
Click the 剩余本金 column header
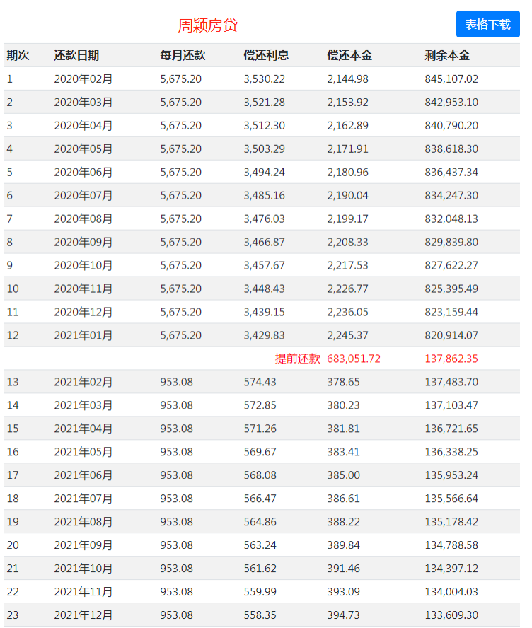click(x=447, y=55)
